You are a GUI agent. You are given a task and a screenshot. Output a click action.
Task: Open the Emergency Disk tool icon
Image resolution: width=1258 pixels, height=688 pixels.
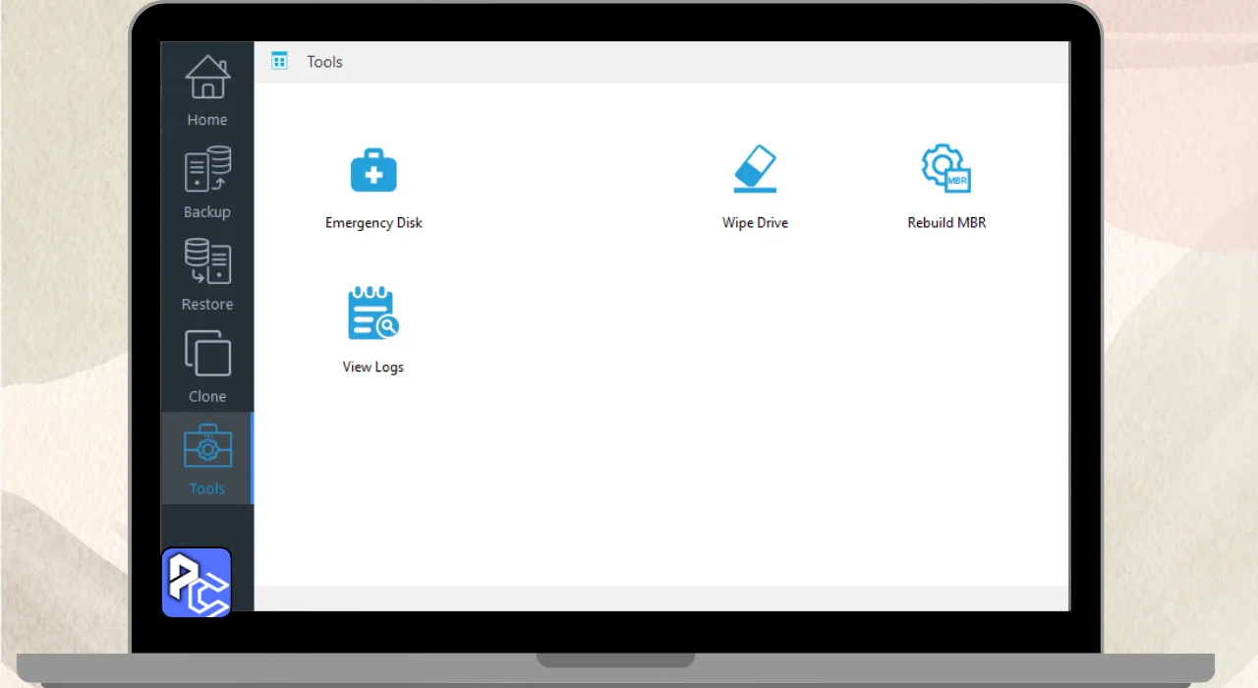(373, 171)
